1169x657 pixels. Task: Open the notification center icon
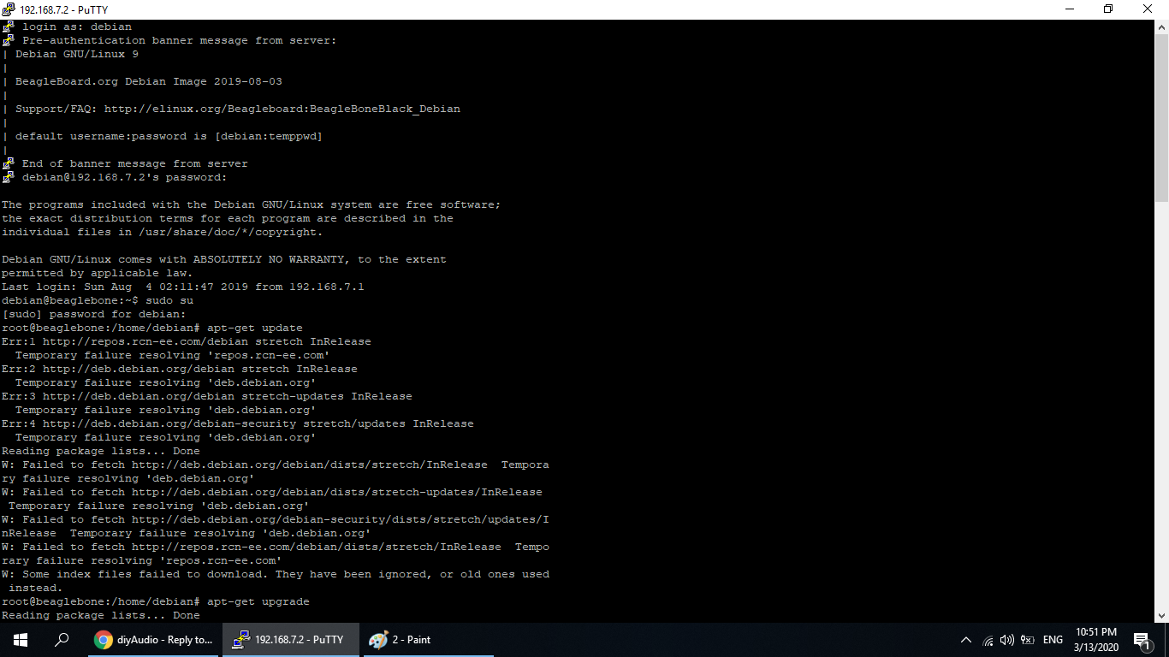1142,640
